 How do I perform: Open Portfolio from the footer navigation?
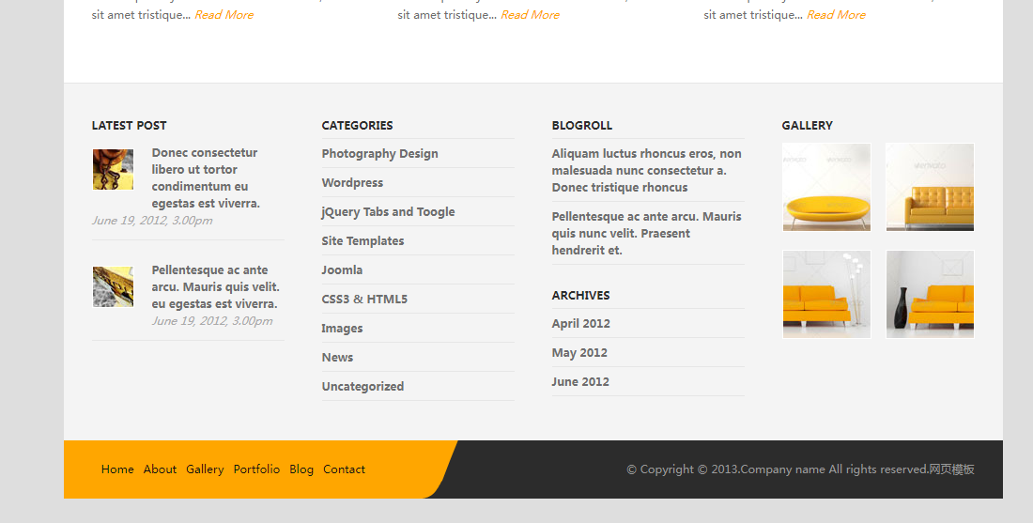[x=256, y=469]
